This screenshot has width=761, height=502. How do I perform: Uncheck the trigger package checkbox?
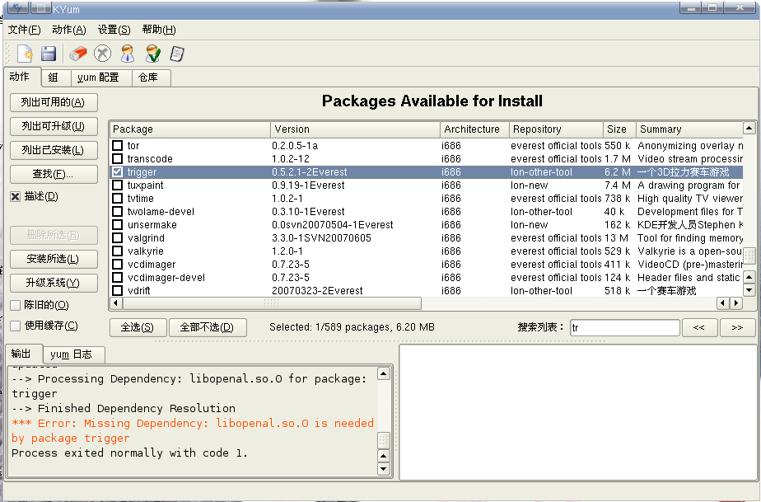pos(118,171)
